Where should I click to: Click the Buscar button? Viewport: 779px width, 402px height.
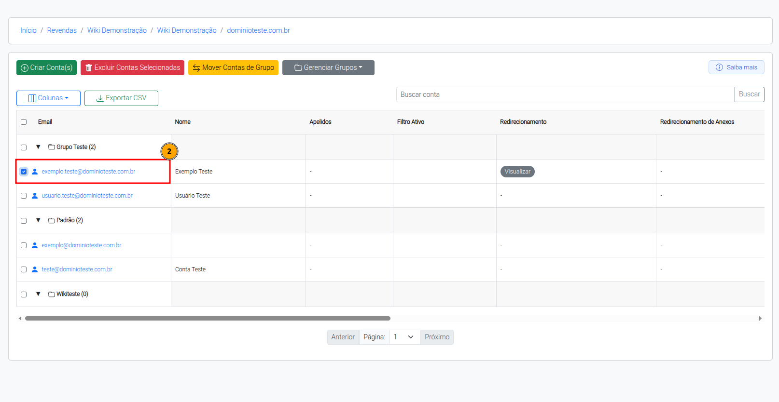(x=749, y=94)
